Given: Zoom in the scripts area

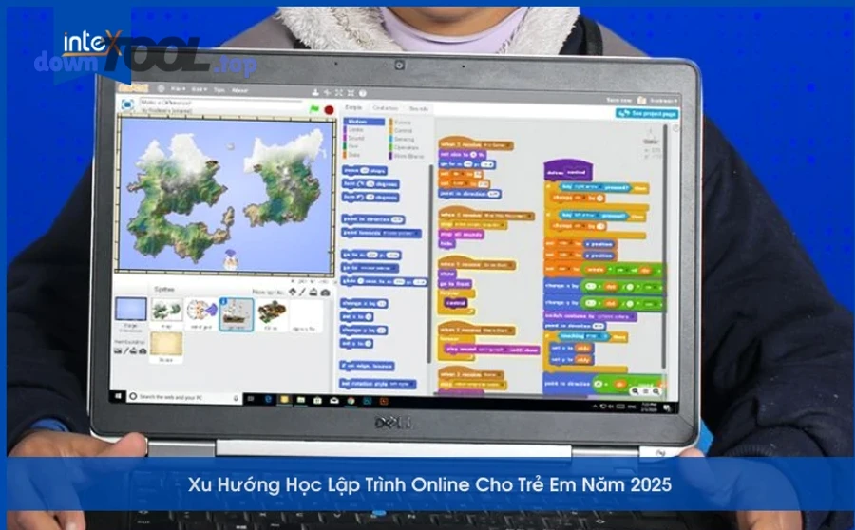Looking at the screenshot, I should point(655,391).
